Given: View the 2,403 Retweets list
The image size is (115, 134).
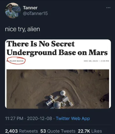Looking at the screenshot, I should [22, 131].
